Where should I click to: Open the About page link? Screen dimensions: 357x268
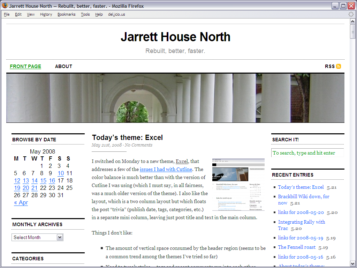63,66
